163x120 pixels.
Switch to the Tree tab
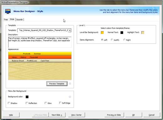coord(6,19)
